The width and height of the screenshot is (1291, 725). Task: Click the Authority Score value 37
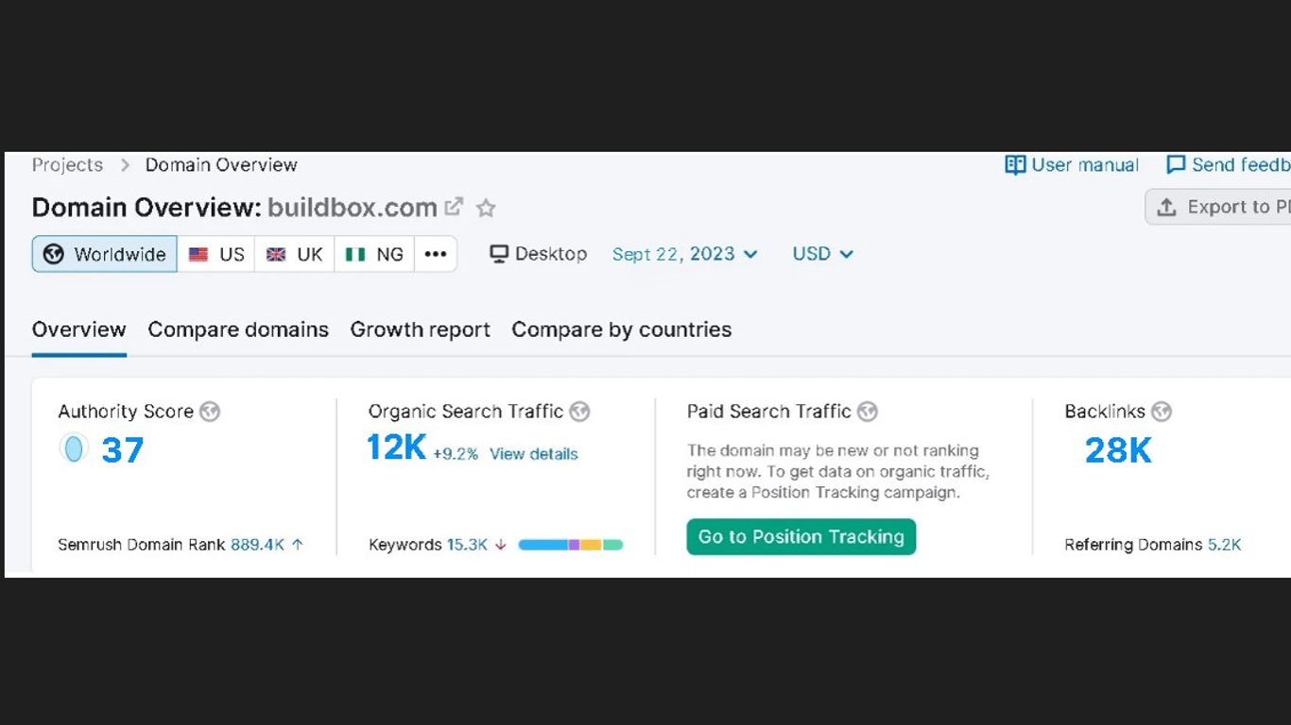pos(123,450)
